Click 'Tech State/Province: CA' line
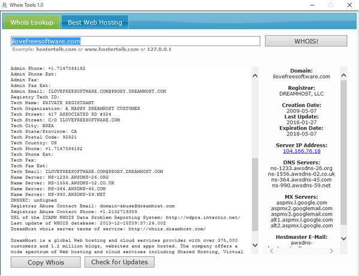Image resolution: width=359 pixels, height=276 pixels. 44,132
